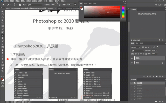Select the Hand tool

3,68
